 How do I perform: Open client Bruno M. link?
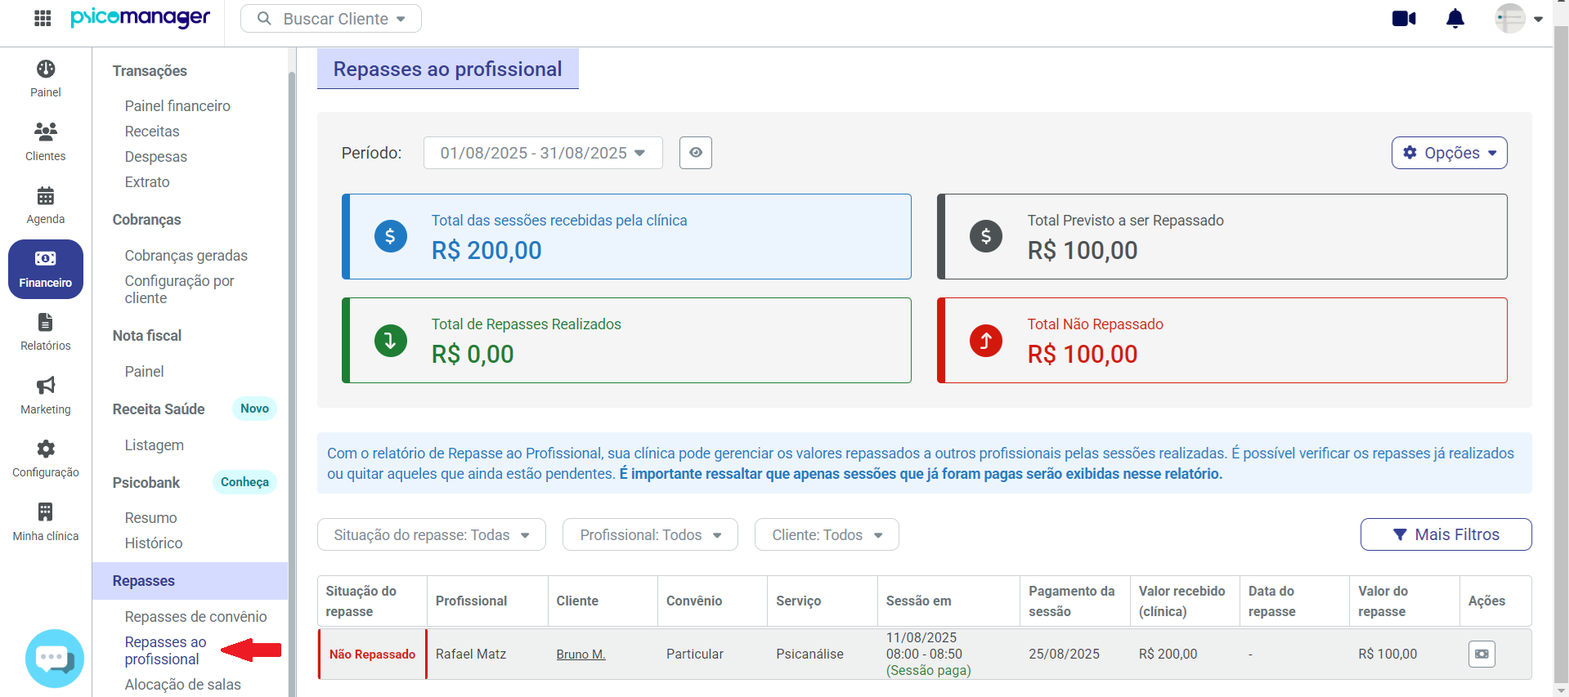pyautogui.click(x=581, y=654)
